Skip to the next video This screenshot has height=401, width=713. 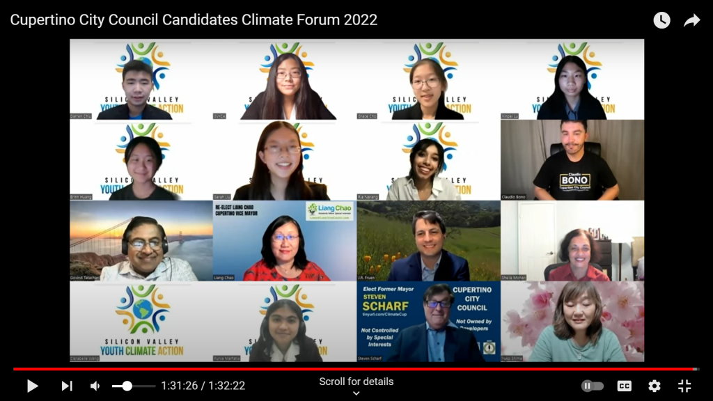[x=67, y=386]
